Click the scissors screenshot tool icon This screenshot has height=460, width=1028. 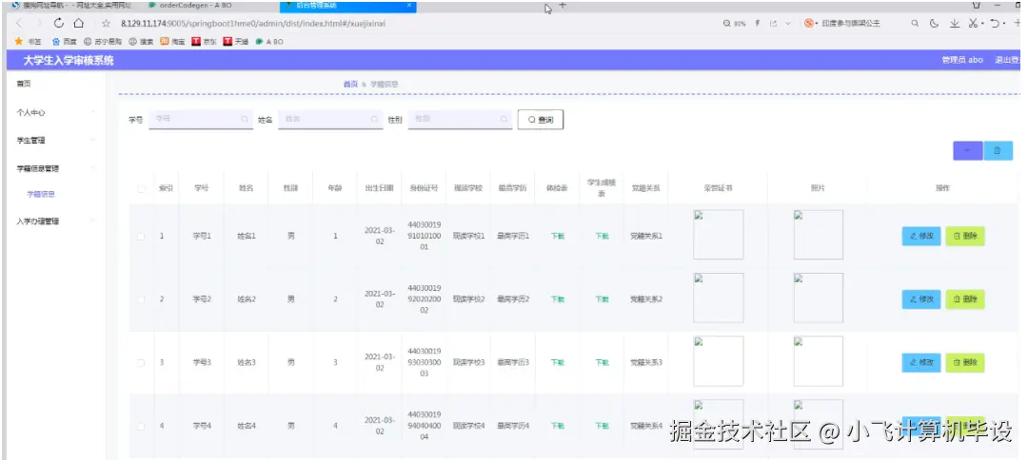[973, 24]
